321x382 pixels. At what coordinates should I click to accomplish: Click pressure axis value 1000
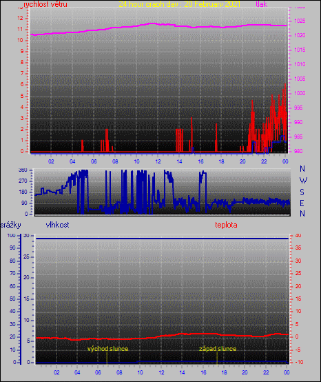coord(300,93)
